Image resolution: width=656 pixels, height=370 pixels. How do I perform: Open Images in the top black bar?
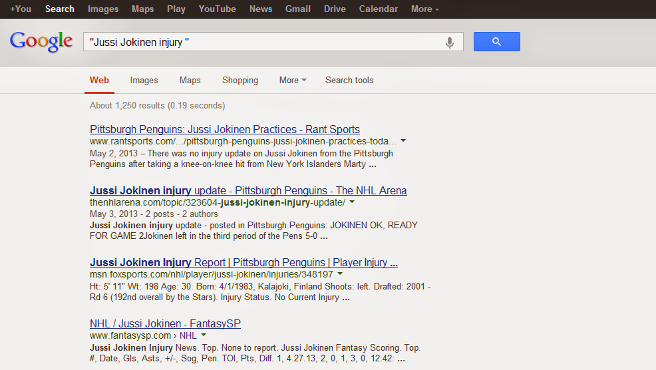[x=103, y=9]
